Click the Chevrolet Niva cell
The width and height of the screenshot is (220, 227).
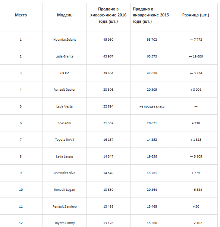click(x=65, y=173)
